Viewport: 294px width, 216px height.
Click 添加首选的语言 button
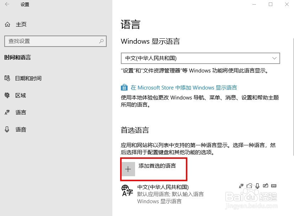coord(154,169)
